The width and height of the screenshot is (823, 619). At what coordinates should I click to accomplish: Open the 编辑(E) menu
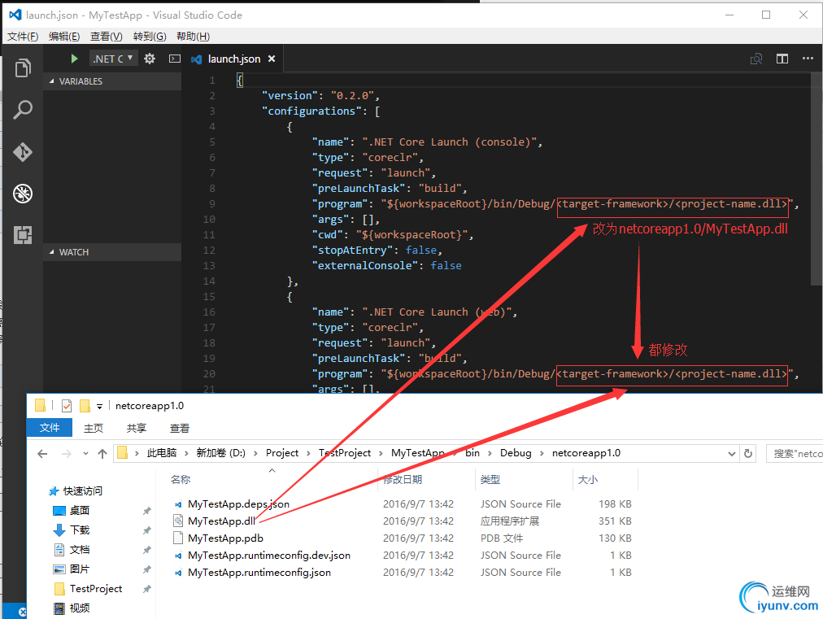pyautogui.click(x=64, y=37)
